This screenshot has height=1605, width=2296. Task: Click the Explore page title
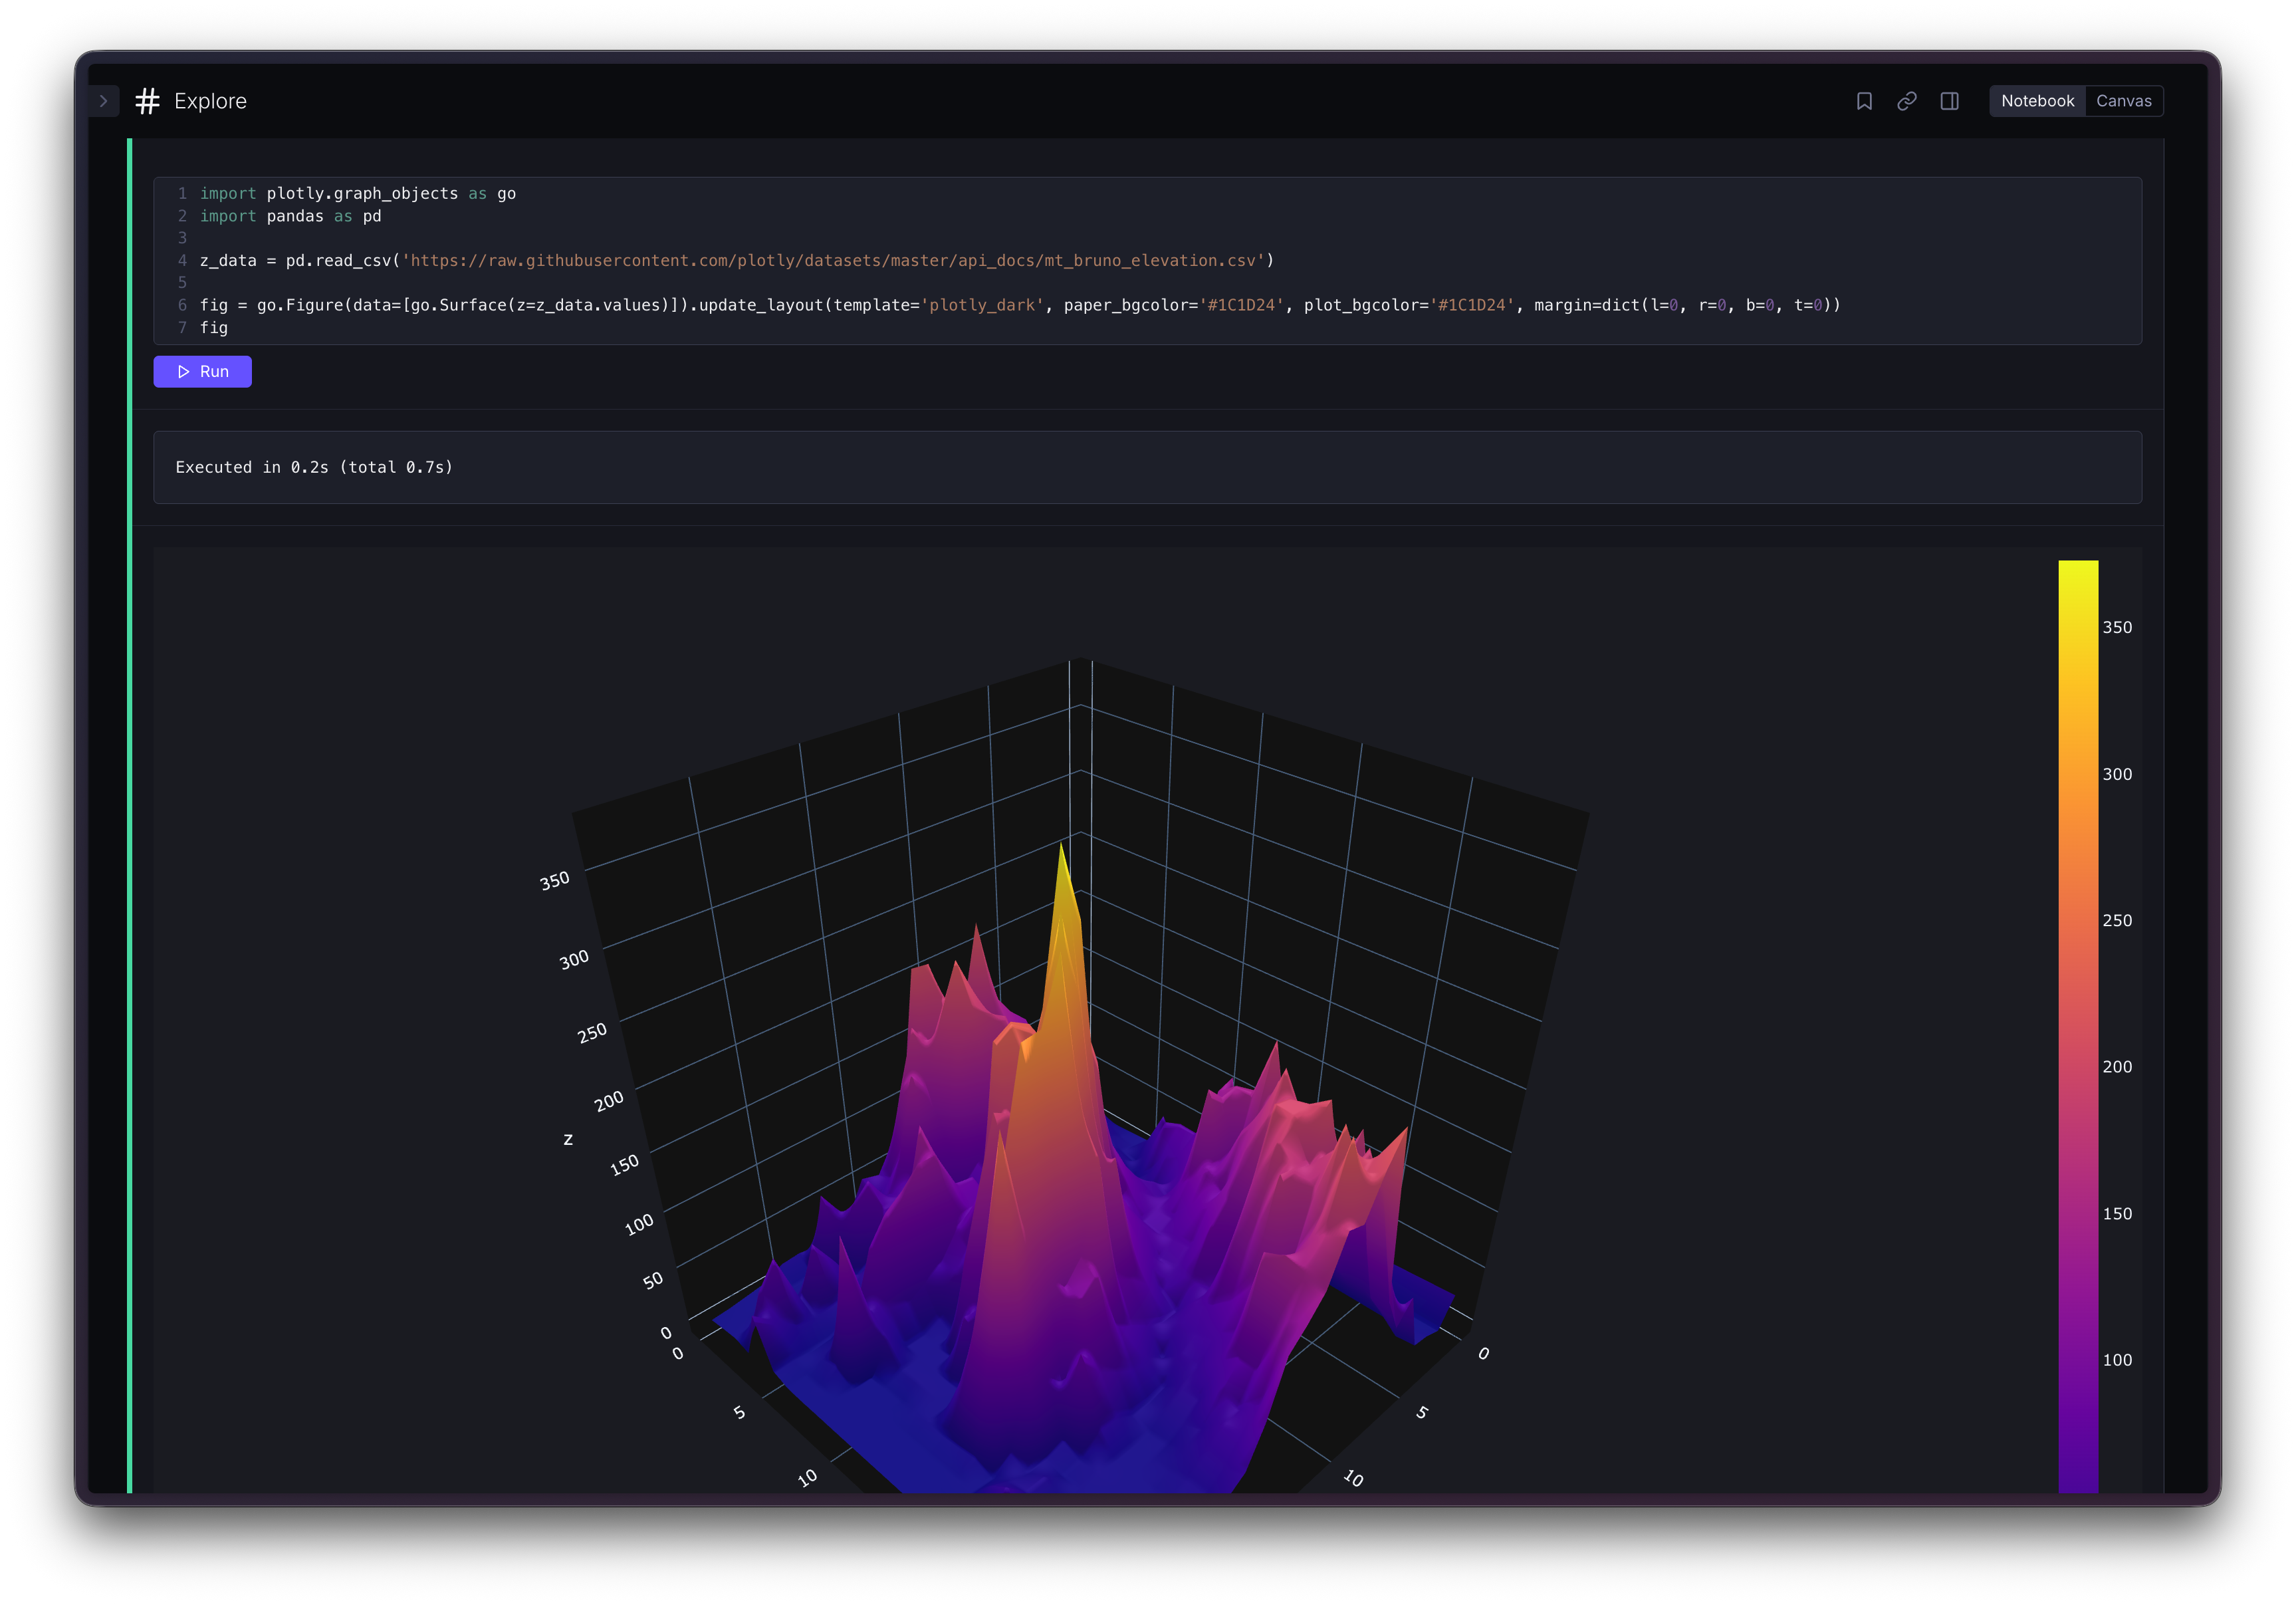pyautogui.click(x=210, y=101)
